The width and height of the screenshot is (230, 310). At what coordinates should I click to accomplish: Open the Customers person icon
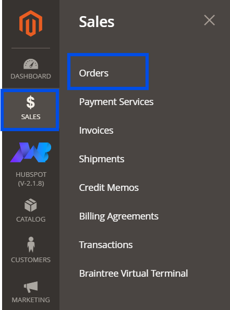click(31, 244)
